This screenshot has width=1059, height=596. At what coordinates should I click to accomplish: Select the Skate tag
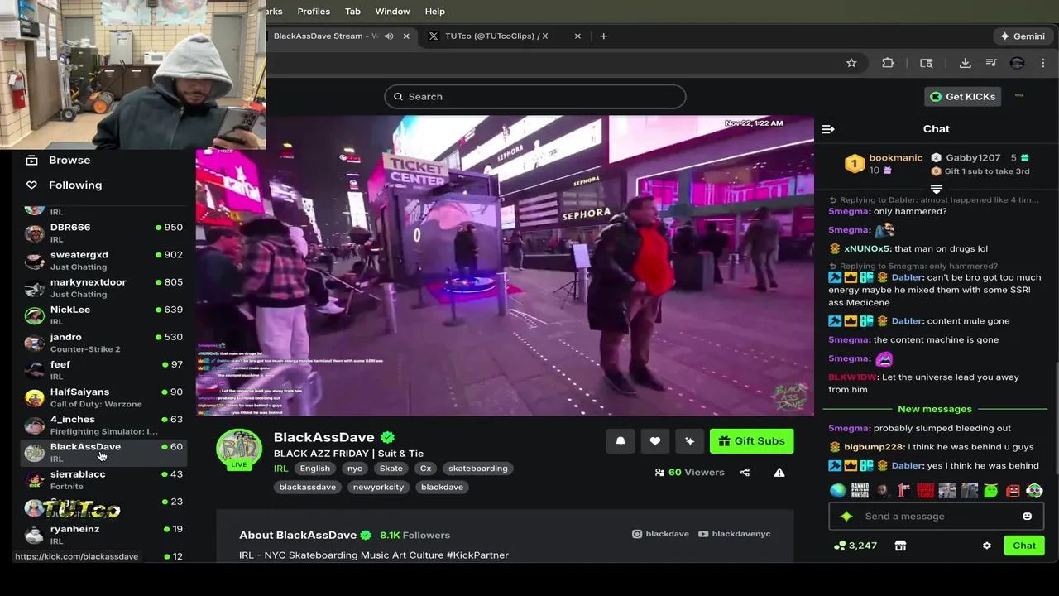391,469
